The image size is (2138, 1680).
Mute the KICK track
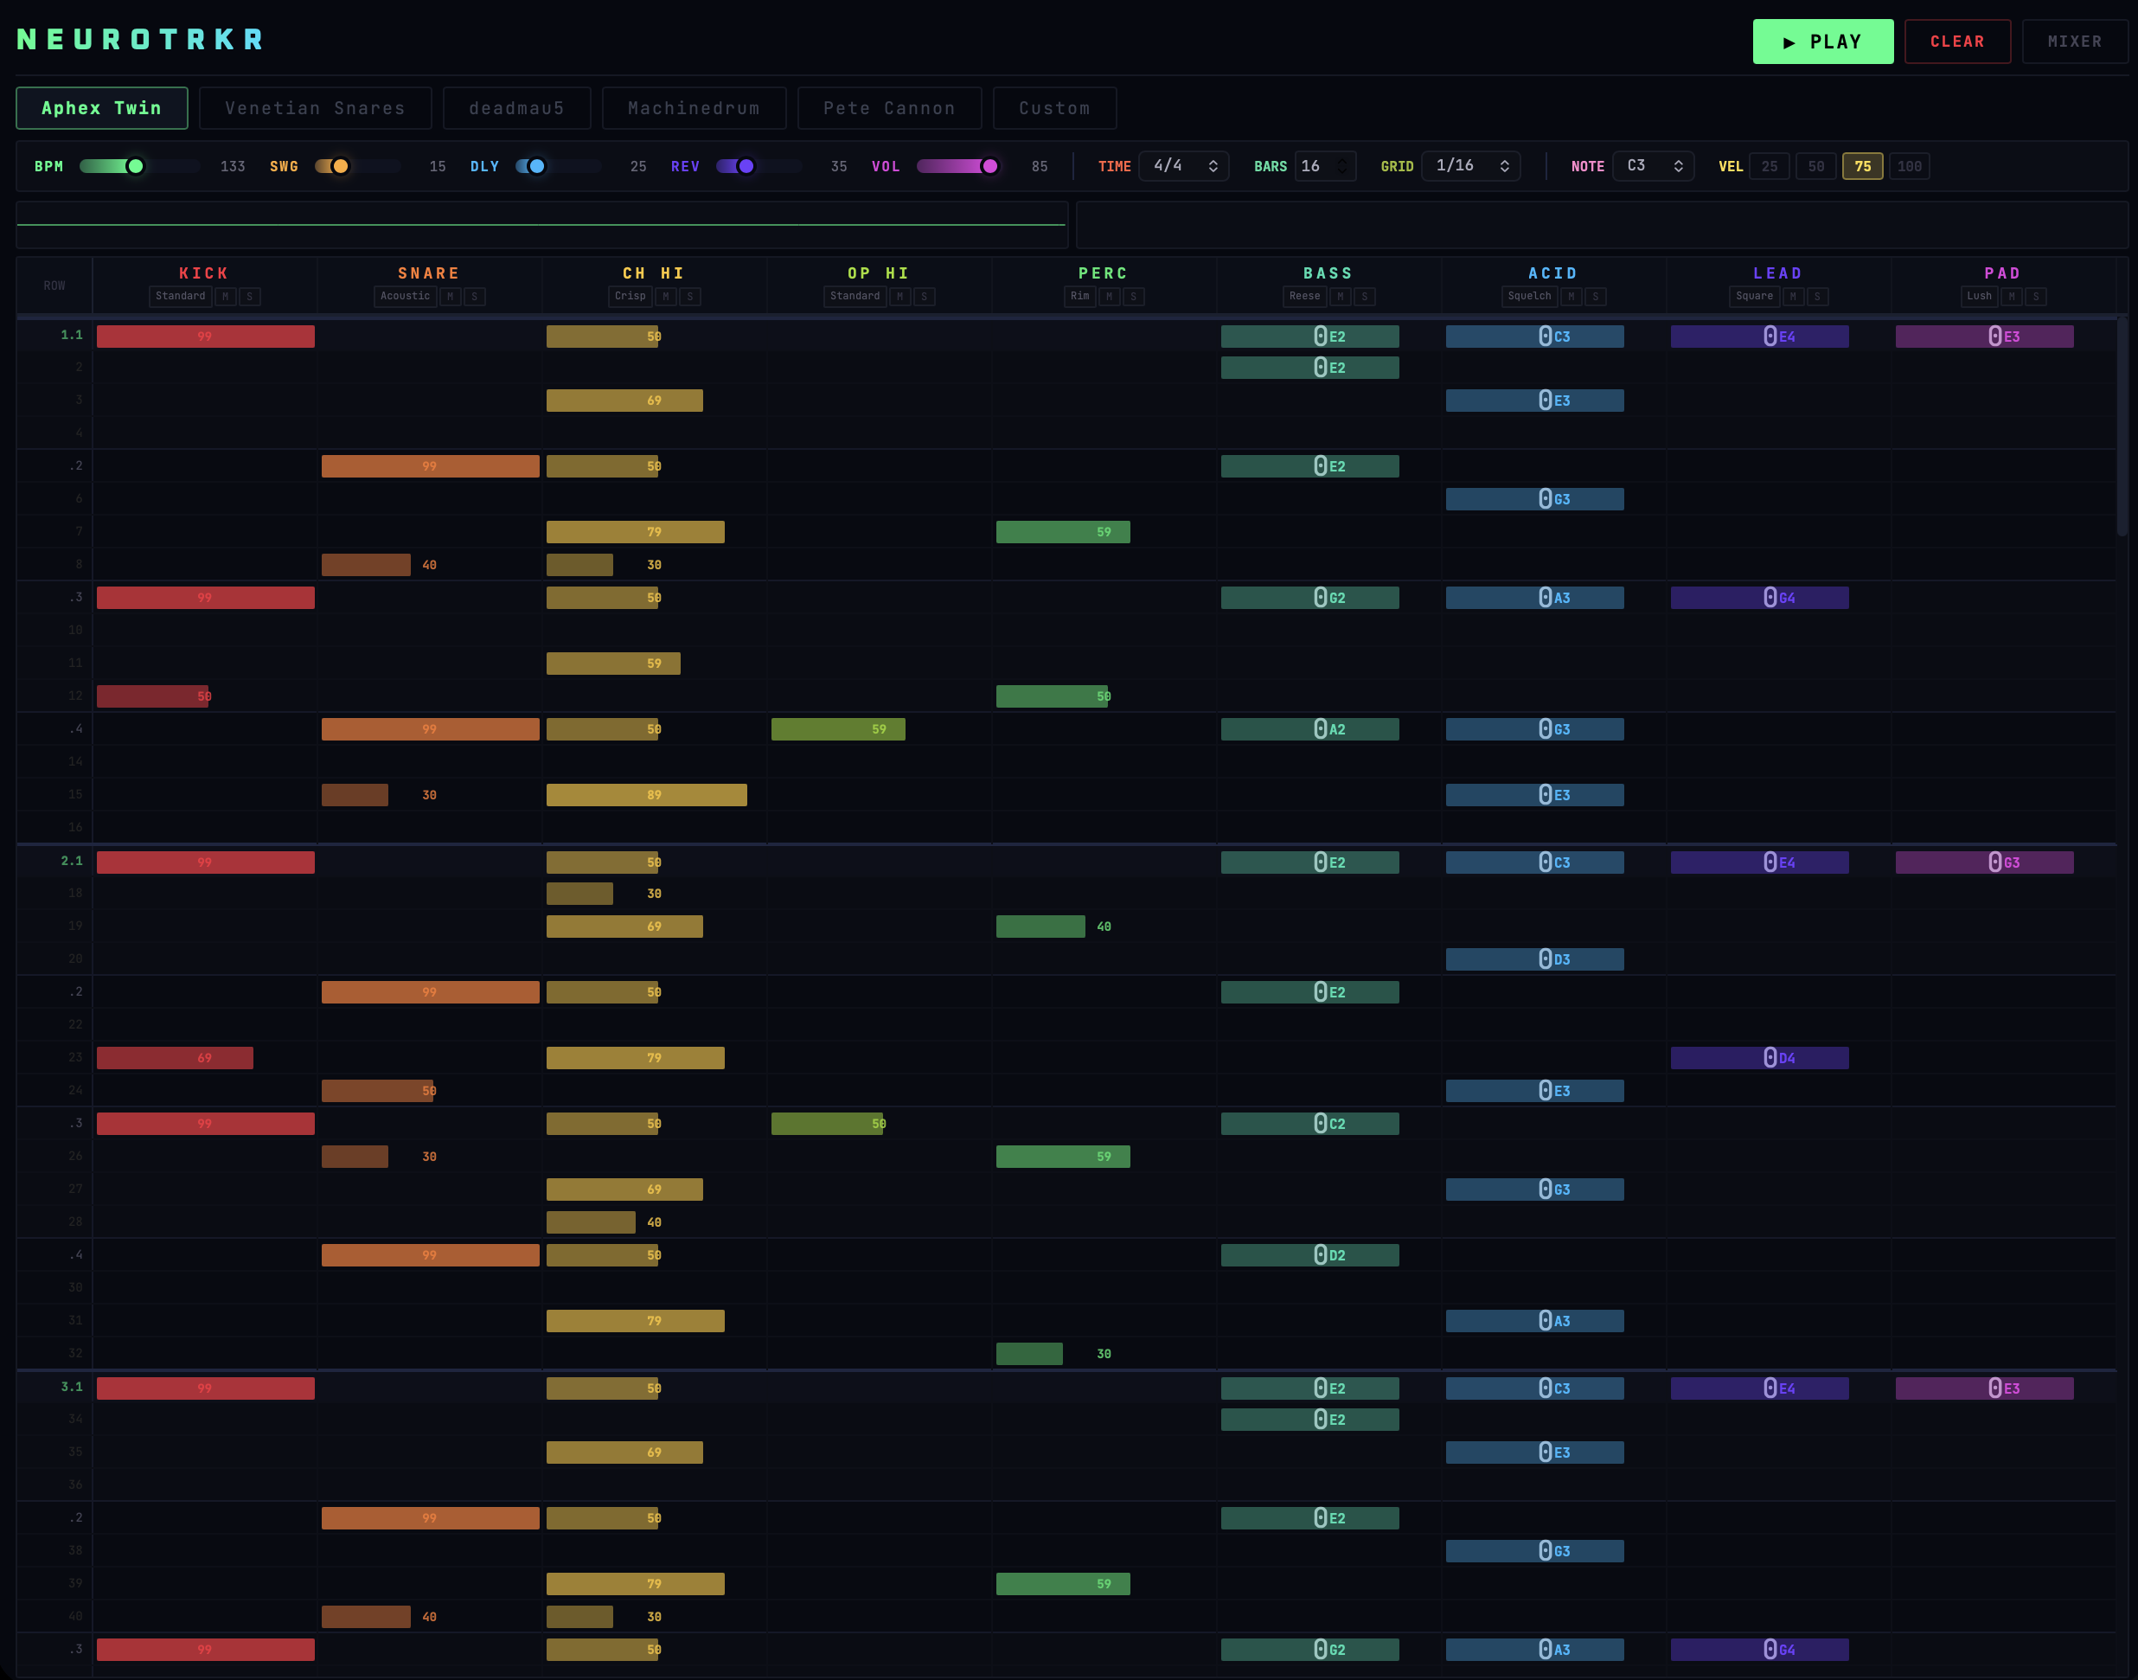point(225,296)
